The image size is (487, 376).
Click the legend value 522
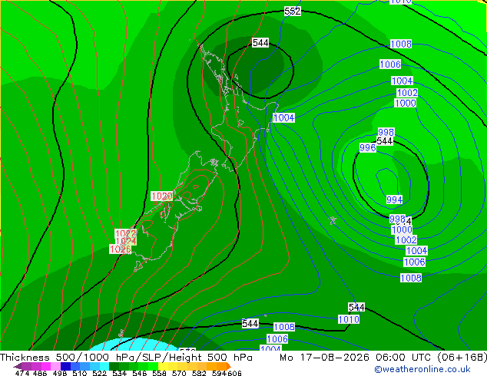coord(99,373)
